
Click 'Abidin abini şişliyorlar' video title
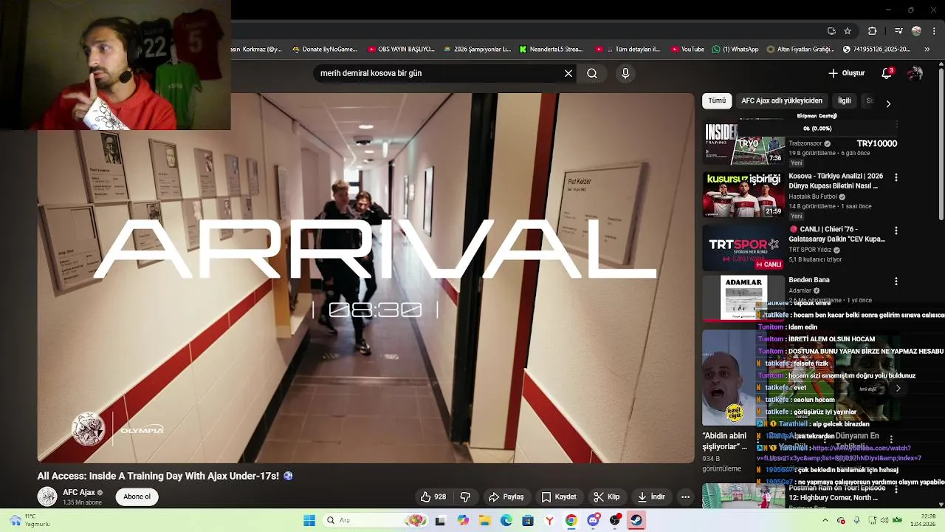pyautogui.click(x=725, y=441)
